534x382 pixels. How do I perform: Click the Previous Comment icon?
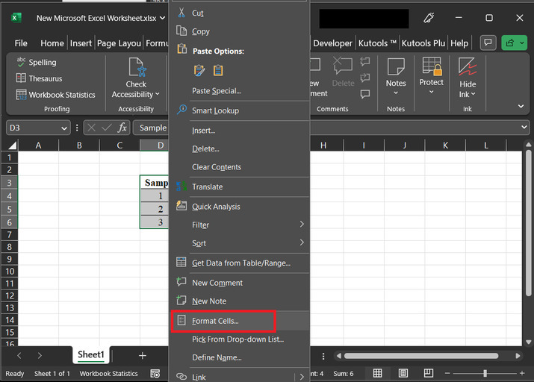coord(365,62)
